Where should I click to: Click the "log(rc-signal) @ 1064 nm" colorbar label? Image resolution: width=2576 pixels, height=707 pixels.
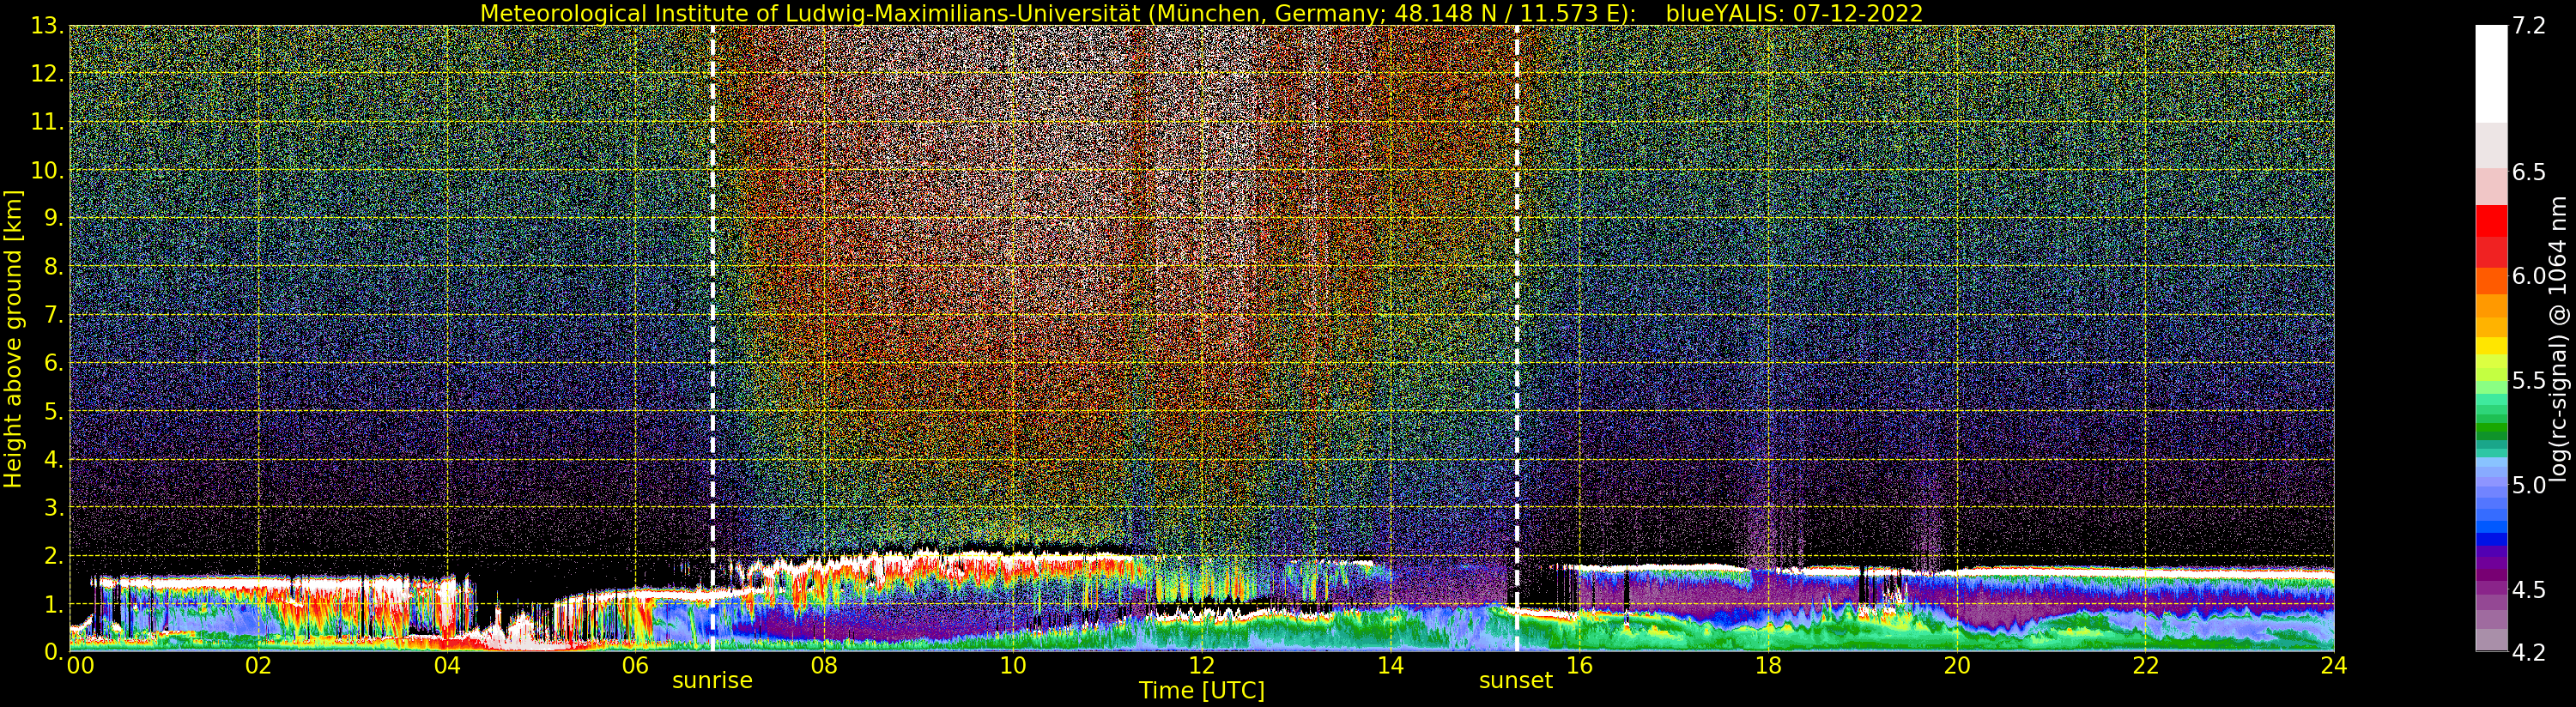2558,339
